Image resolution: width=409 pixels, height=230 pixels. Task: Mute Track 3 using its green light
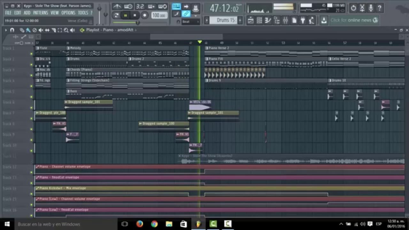coord(31,75)
